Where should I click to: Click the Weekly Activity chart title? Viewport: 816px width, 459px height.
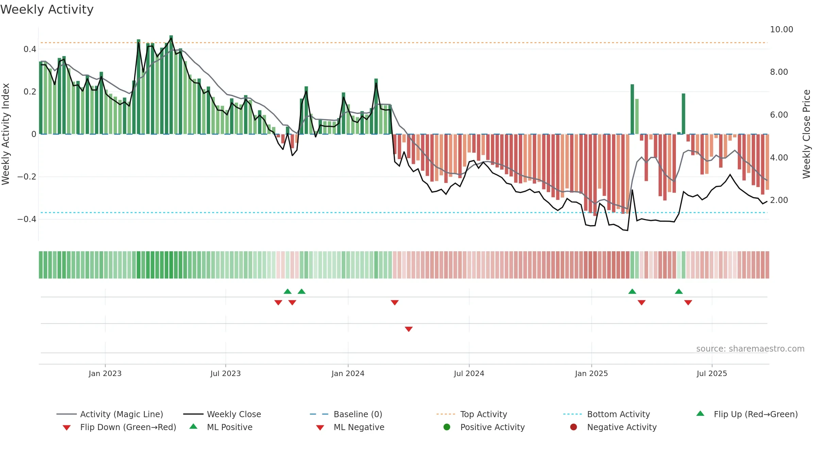click(47, 10)
